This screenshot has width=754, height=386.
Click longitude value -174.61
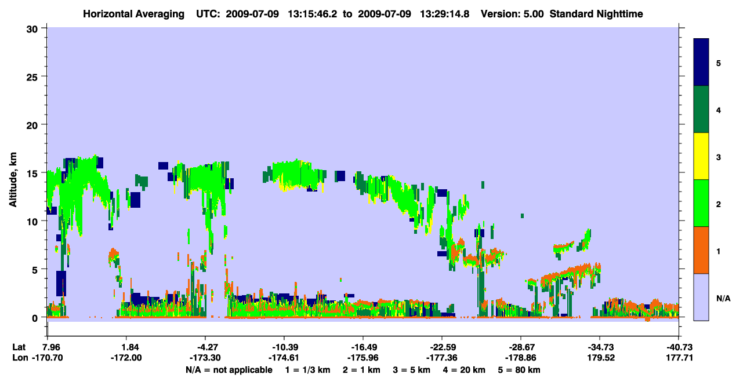(284, 358)
